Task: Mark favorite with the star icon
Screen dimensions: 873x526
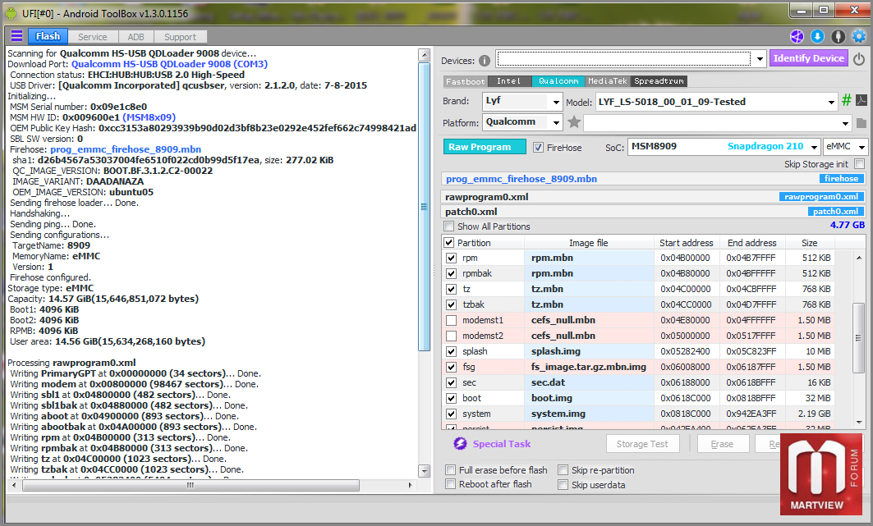Action: tap(574, 121)
